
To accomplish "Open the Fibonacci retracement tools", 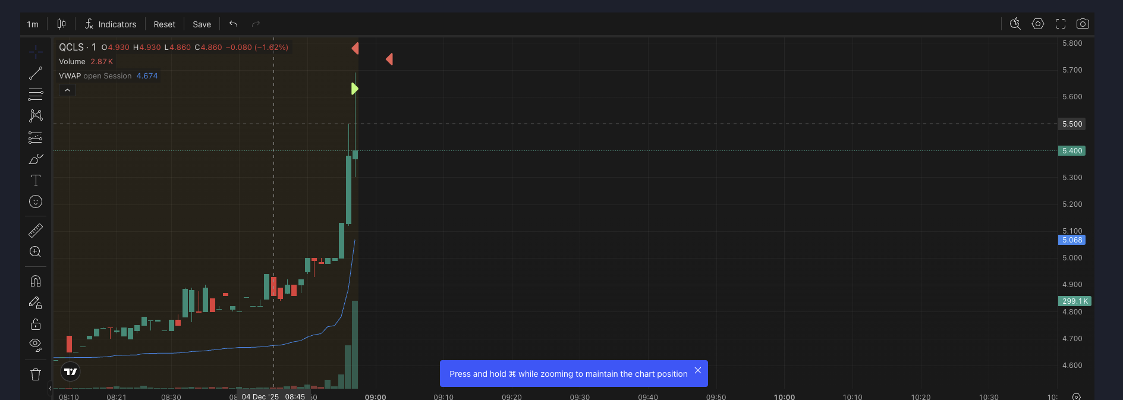I will coord(36,95).
